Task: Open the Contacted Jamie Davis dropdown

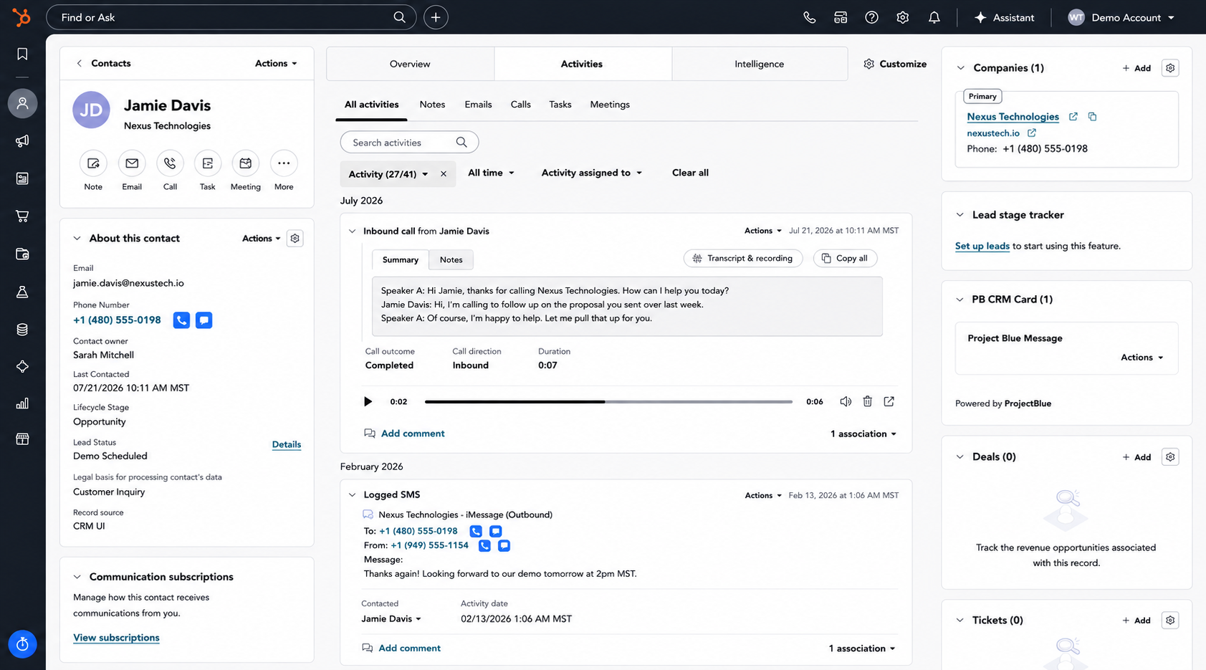Action: (x=391, y=618)
